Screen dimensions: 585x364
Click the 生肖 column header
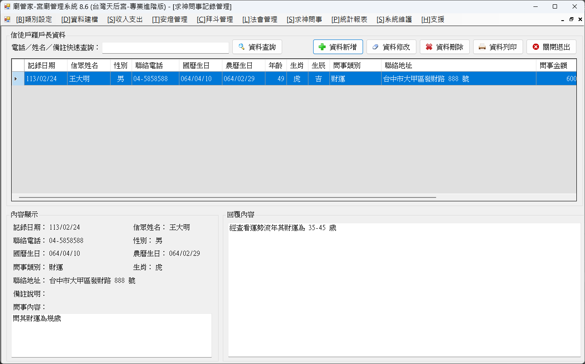click(x=297, y=65)
